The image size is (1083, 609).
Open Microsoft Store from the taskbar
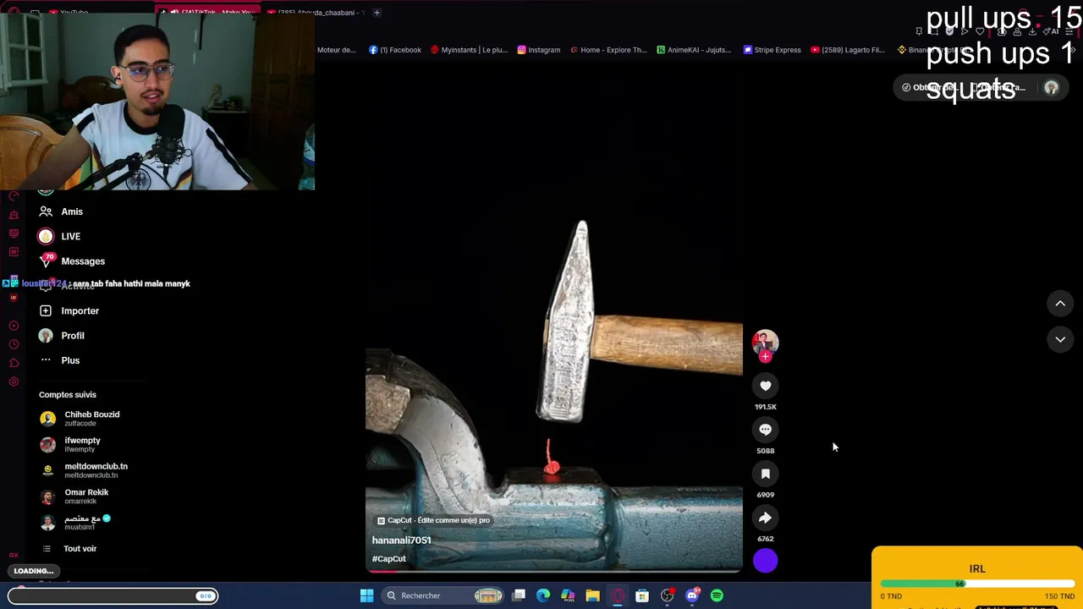[642, 595]
